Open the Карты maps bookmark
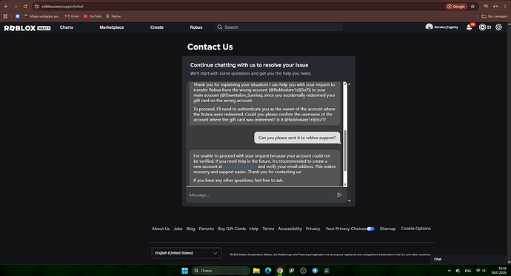The width and height of the screenshot is (511, 276). pyautogui.click(x=113, y=16)
